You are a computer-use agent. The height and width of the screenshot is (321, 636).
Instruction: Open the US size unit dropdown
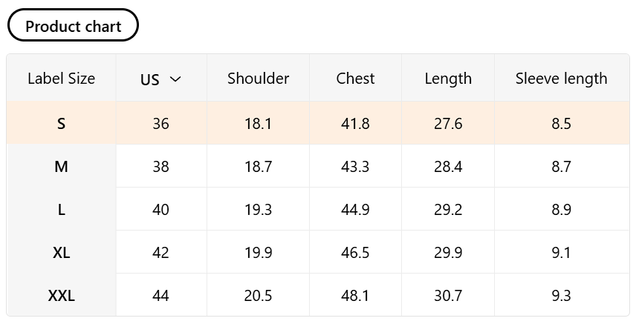160,79
